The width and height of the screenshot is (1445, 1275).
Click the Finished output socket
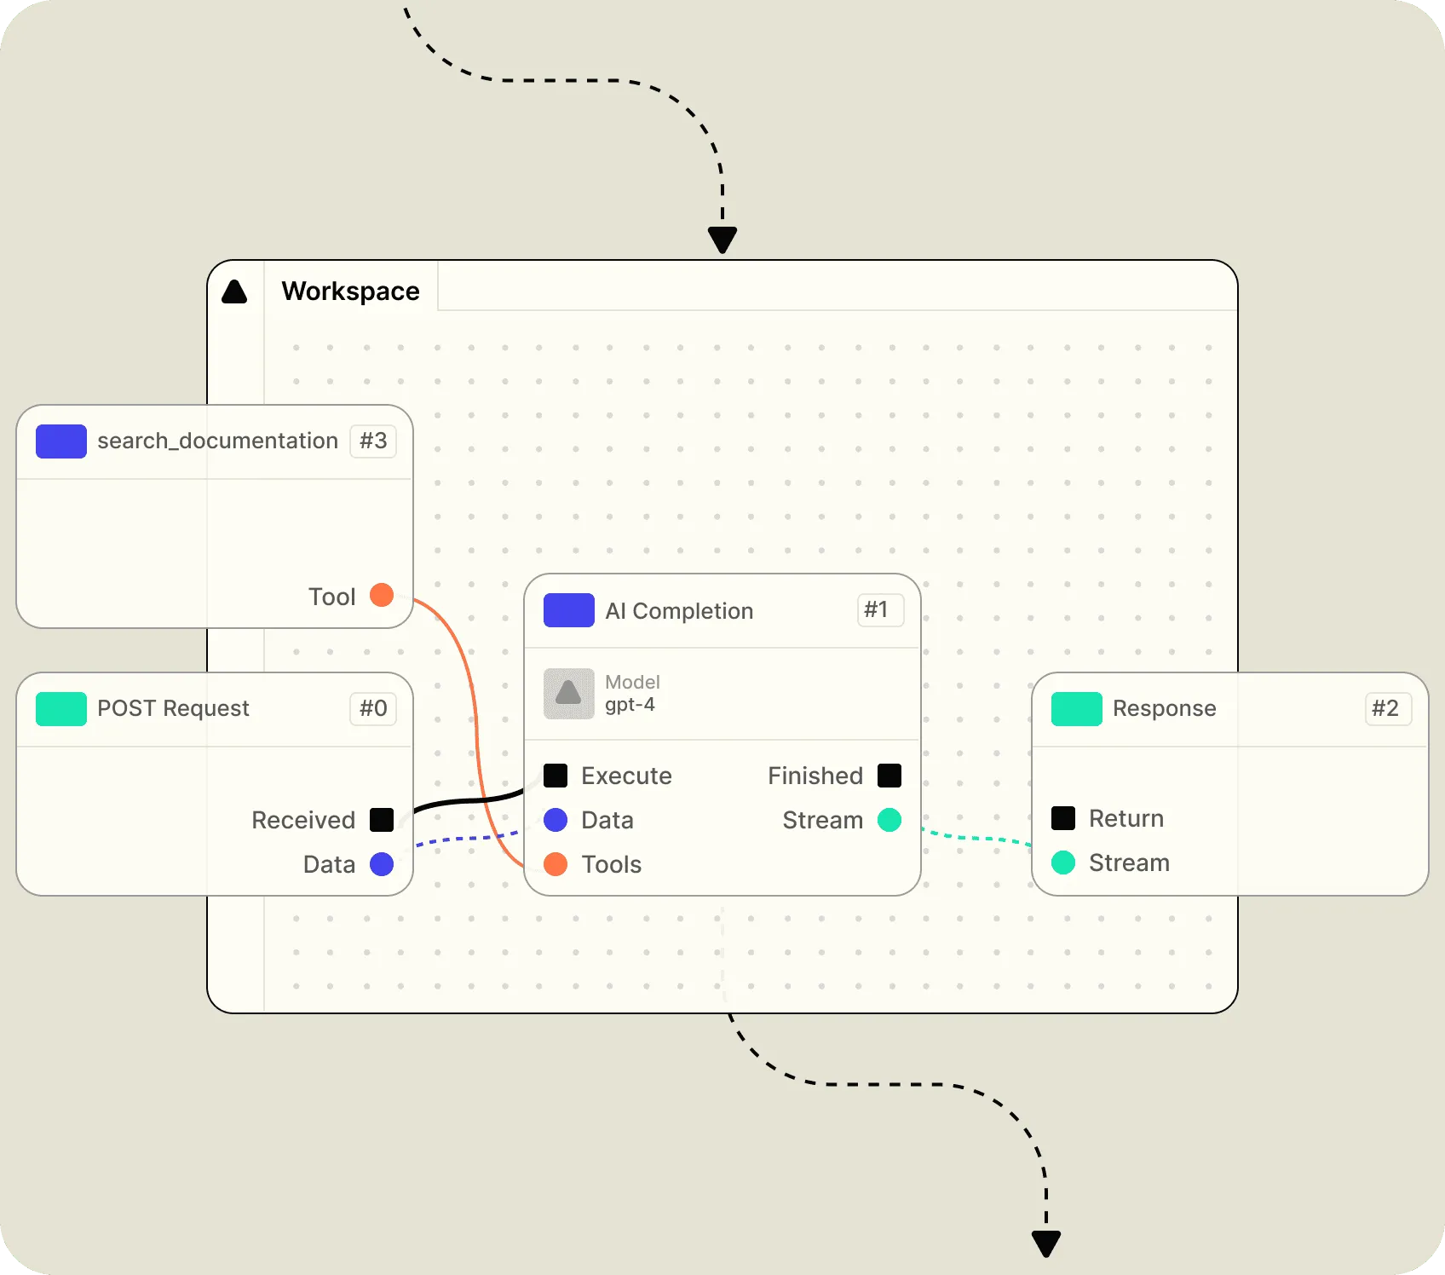[889, 776]
